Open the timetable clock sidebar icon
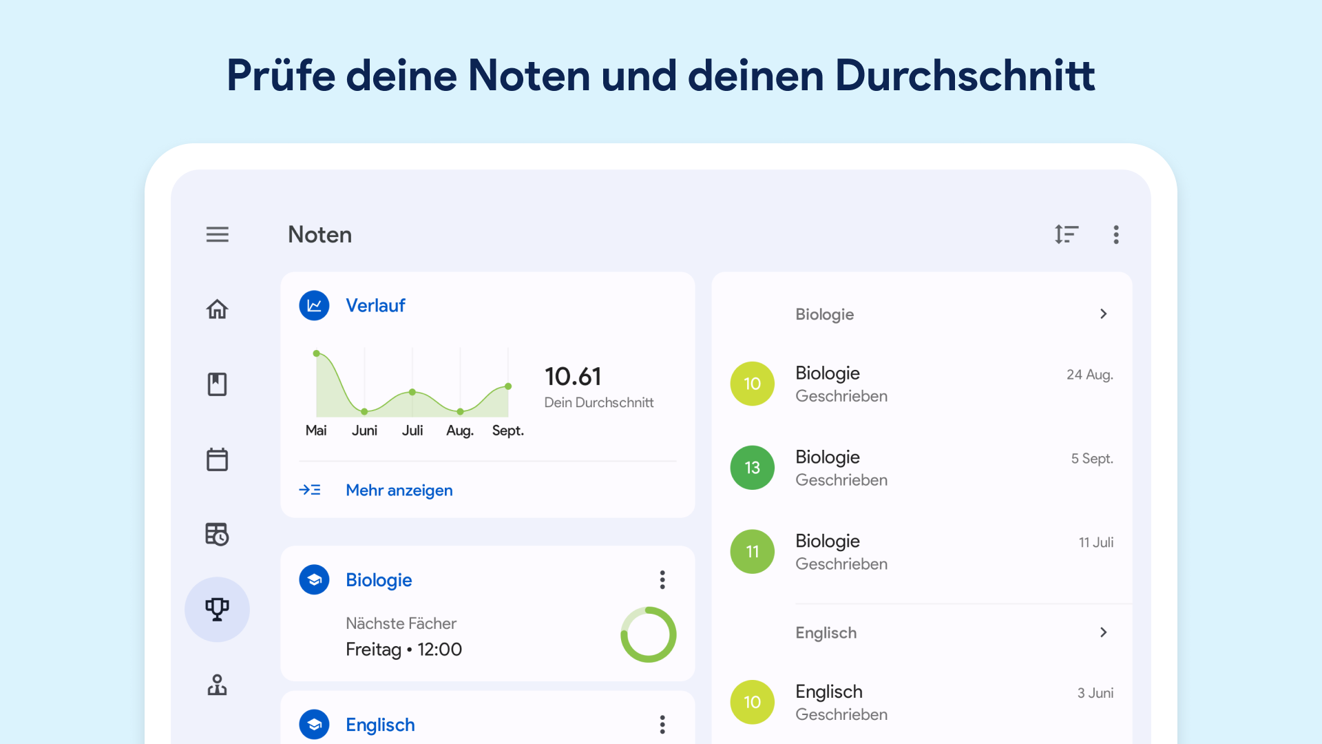1322x744 pixels. (x=217, y=534)
